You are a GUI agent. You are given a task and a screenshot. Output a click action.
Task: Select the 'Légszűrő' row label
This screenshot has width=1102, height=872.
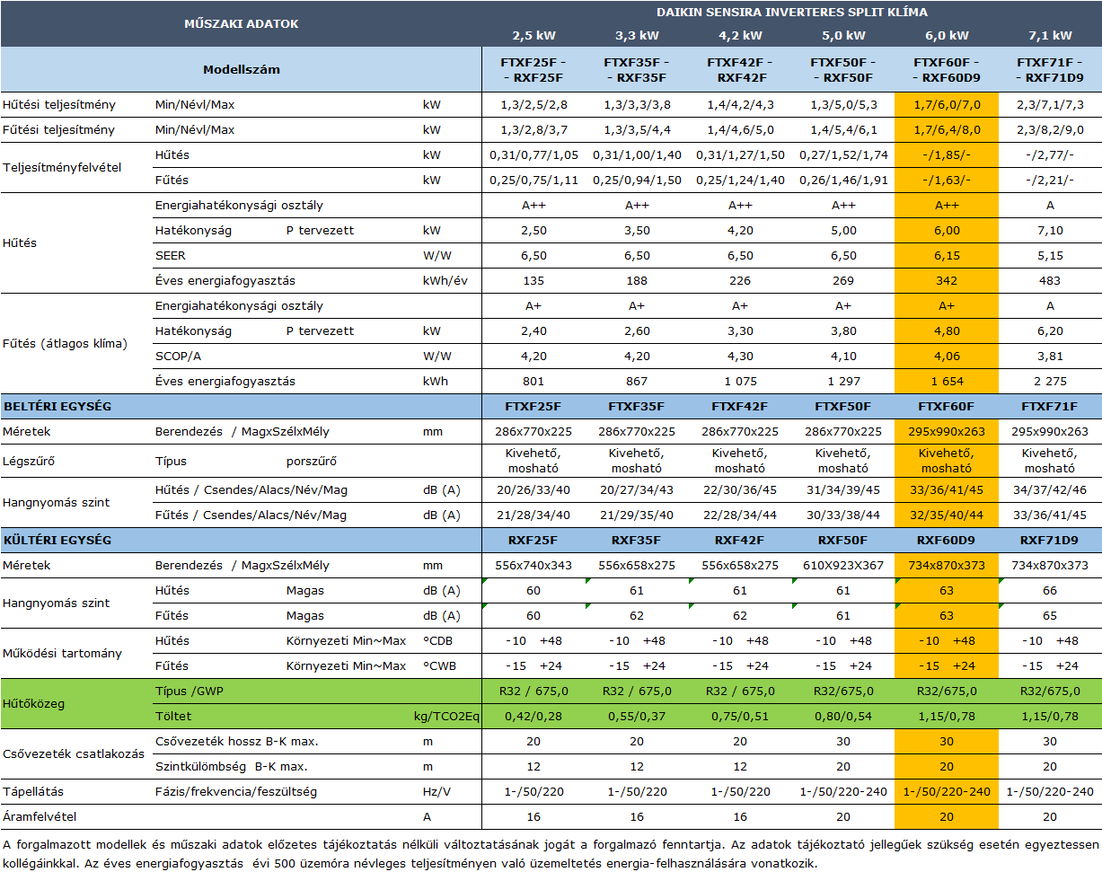(x=30, y=461)
